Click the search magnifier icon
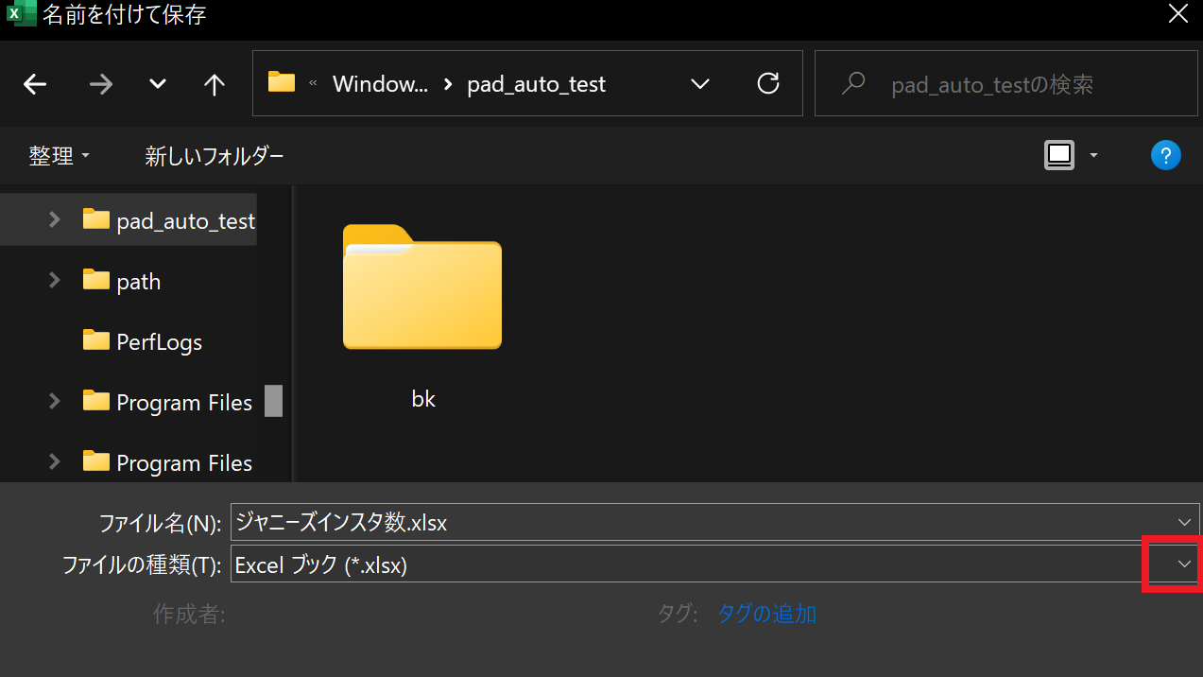The width and height of the screenshot is (1203, 677). click(853, 83)
